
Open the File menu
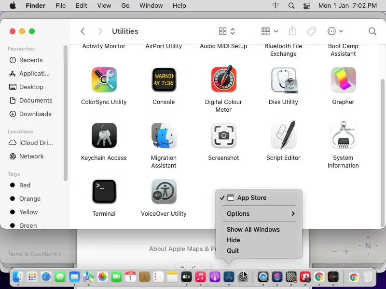click(61, 5)
